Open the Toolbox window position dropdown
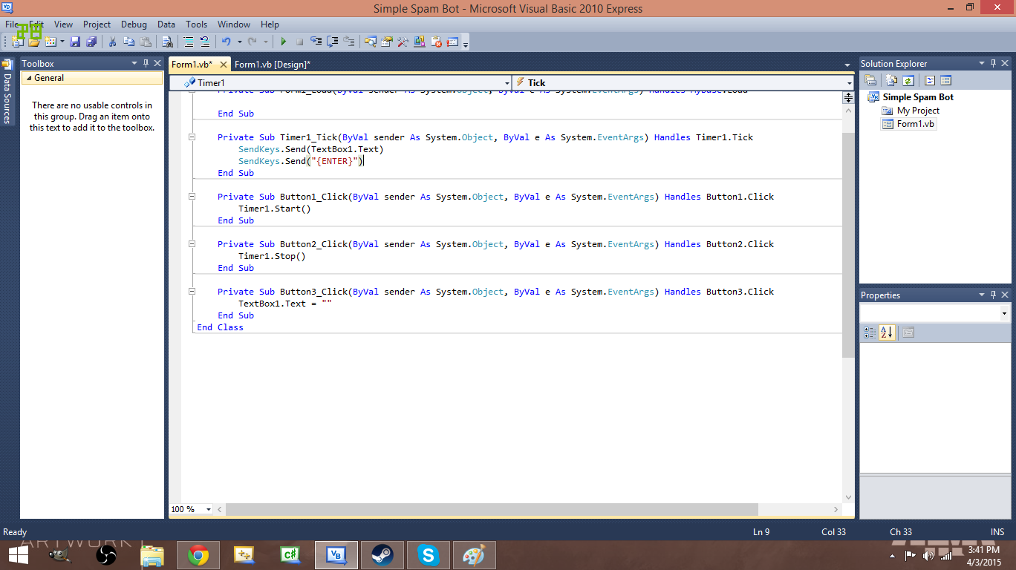Image resolution: width=1016 pixels, height=570 pixels. 134,63
